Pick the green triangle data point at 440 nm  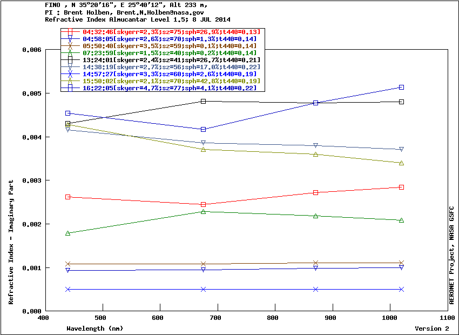coord(68,233)
